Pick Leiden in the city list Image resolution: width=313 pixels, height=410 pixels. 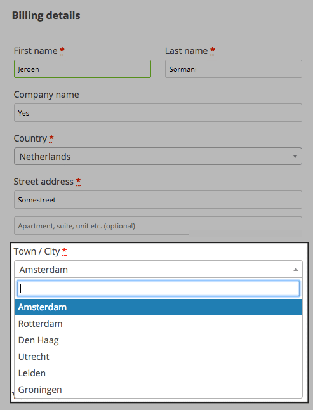(x=158, y=373)
